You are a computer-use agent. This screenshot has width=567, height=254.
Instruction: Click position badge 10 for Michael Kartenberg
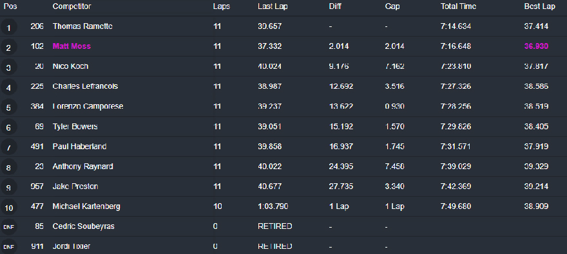(x=8, y=208)
